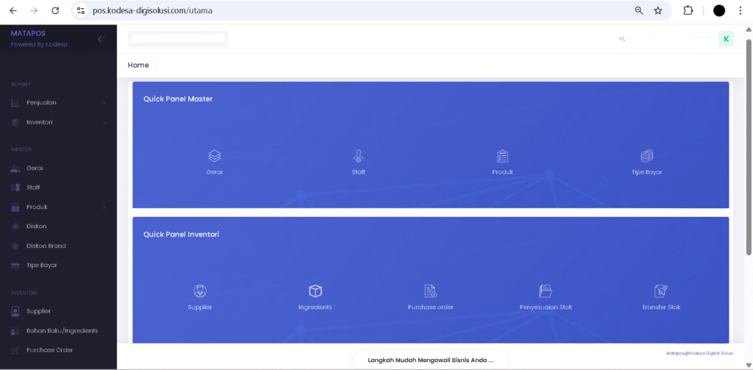Screen dimensions: 753x370
Task: Open the Produk quick panel icon
Action: (502, 156)
